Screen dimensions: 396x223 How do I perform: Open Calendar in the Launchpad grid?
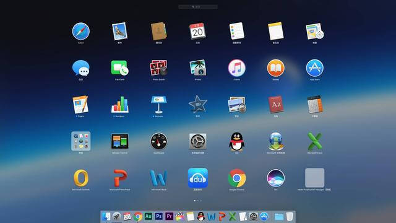click(198, 32)
